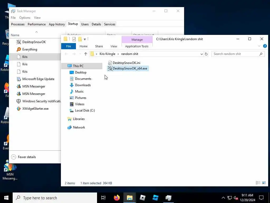The height and width of the screenshot is (203, 270).
Task: Expand the Explorer ribbon chevron
Action: pos(259,46)
